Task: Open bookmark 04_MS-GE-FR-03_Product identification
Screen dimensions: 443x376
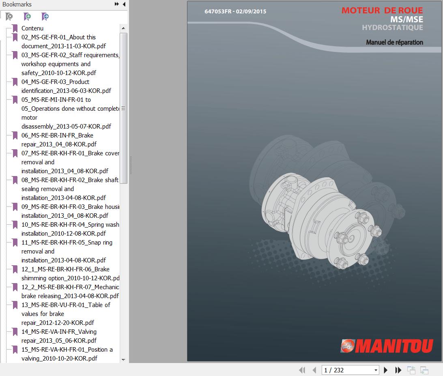Action: point(67,86)
